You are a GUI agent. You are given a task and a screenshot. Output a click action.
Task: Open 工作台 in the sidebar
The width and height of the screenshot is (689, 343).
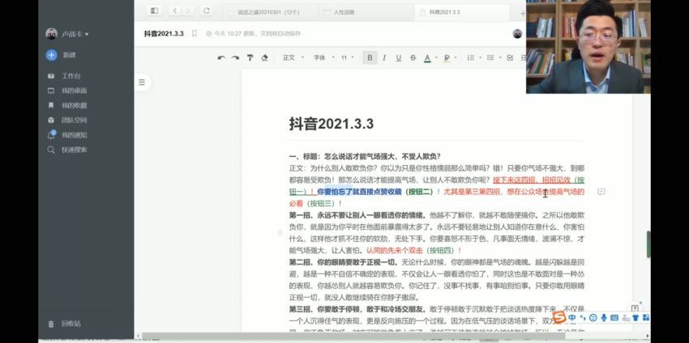[x=64, y=76]
